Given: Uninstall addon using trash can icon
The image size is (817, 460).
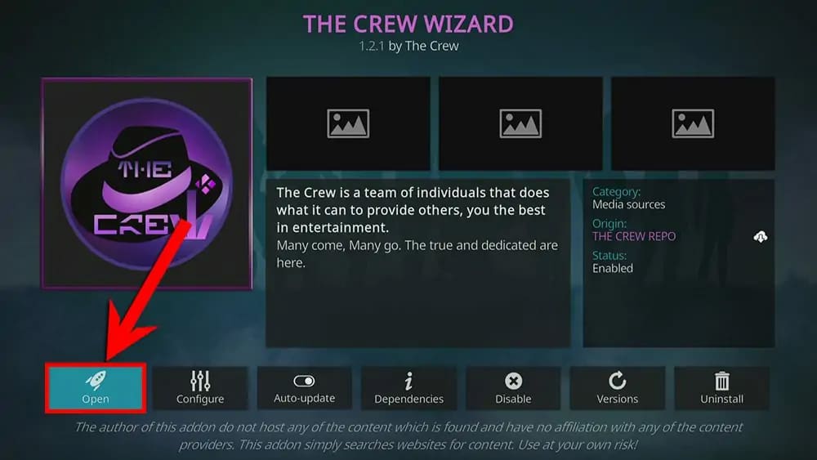Looking at the screenshot, I should (721, 381).
